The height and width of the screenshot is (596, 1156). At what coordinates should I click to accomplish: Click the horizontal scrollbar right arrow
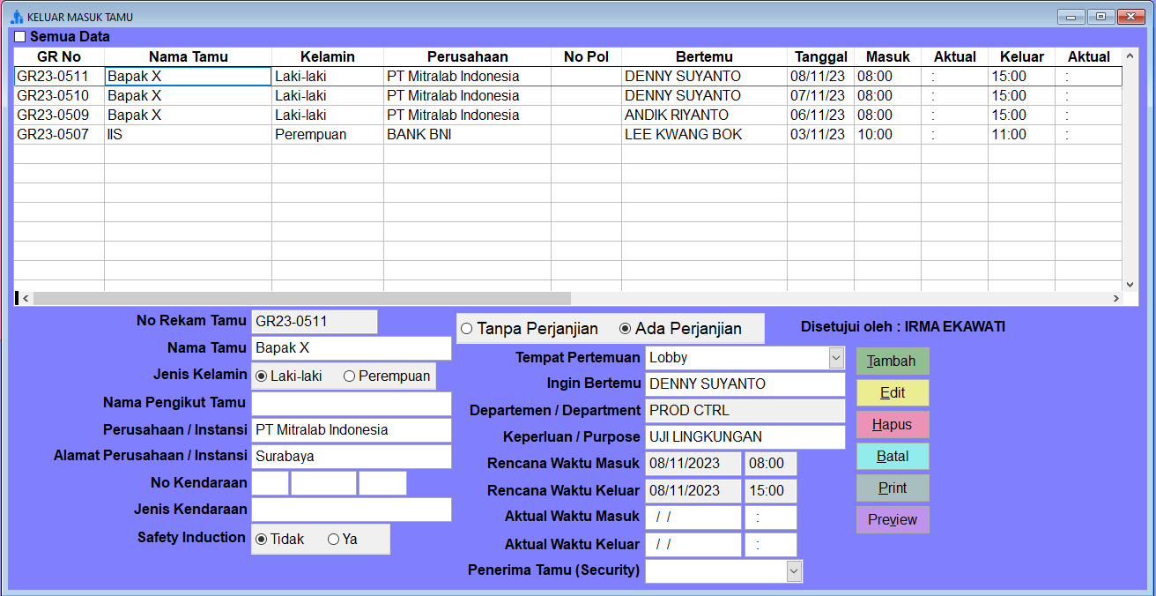coord(1116,299)
